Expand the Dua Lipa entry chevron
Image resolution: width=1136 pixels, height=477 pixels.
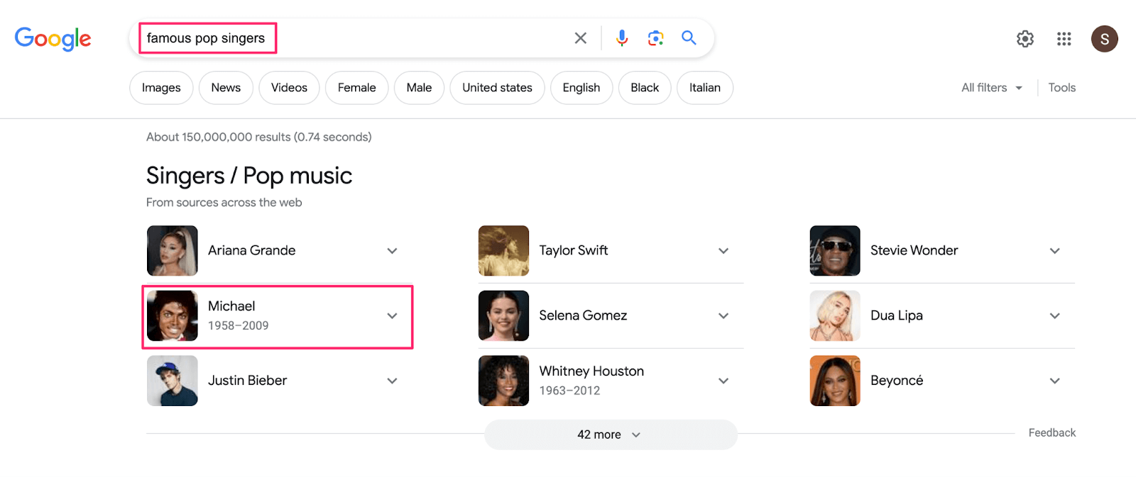click(1055, 316)
